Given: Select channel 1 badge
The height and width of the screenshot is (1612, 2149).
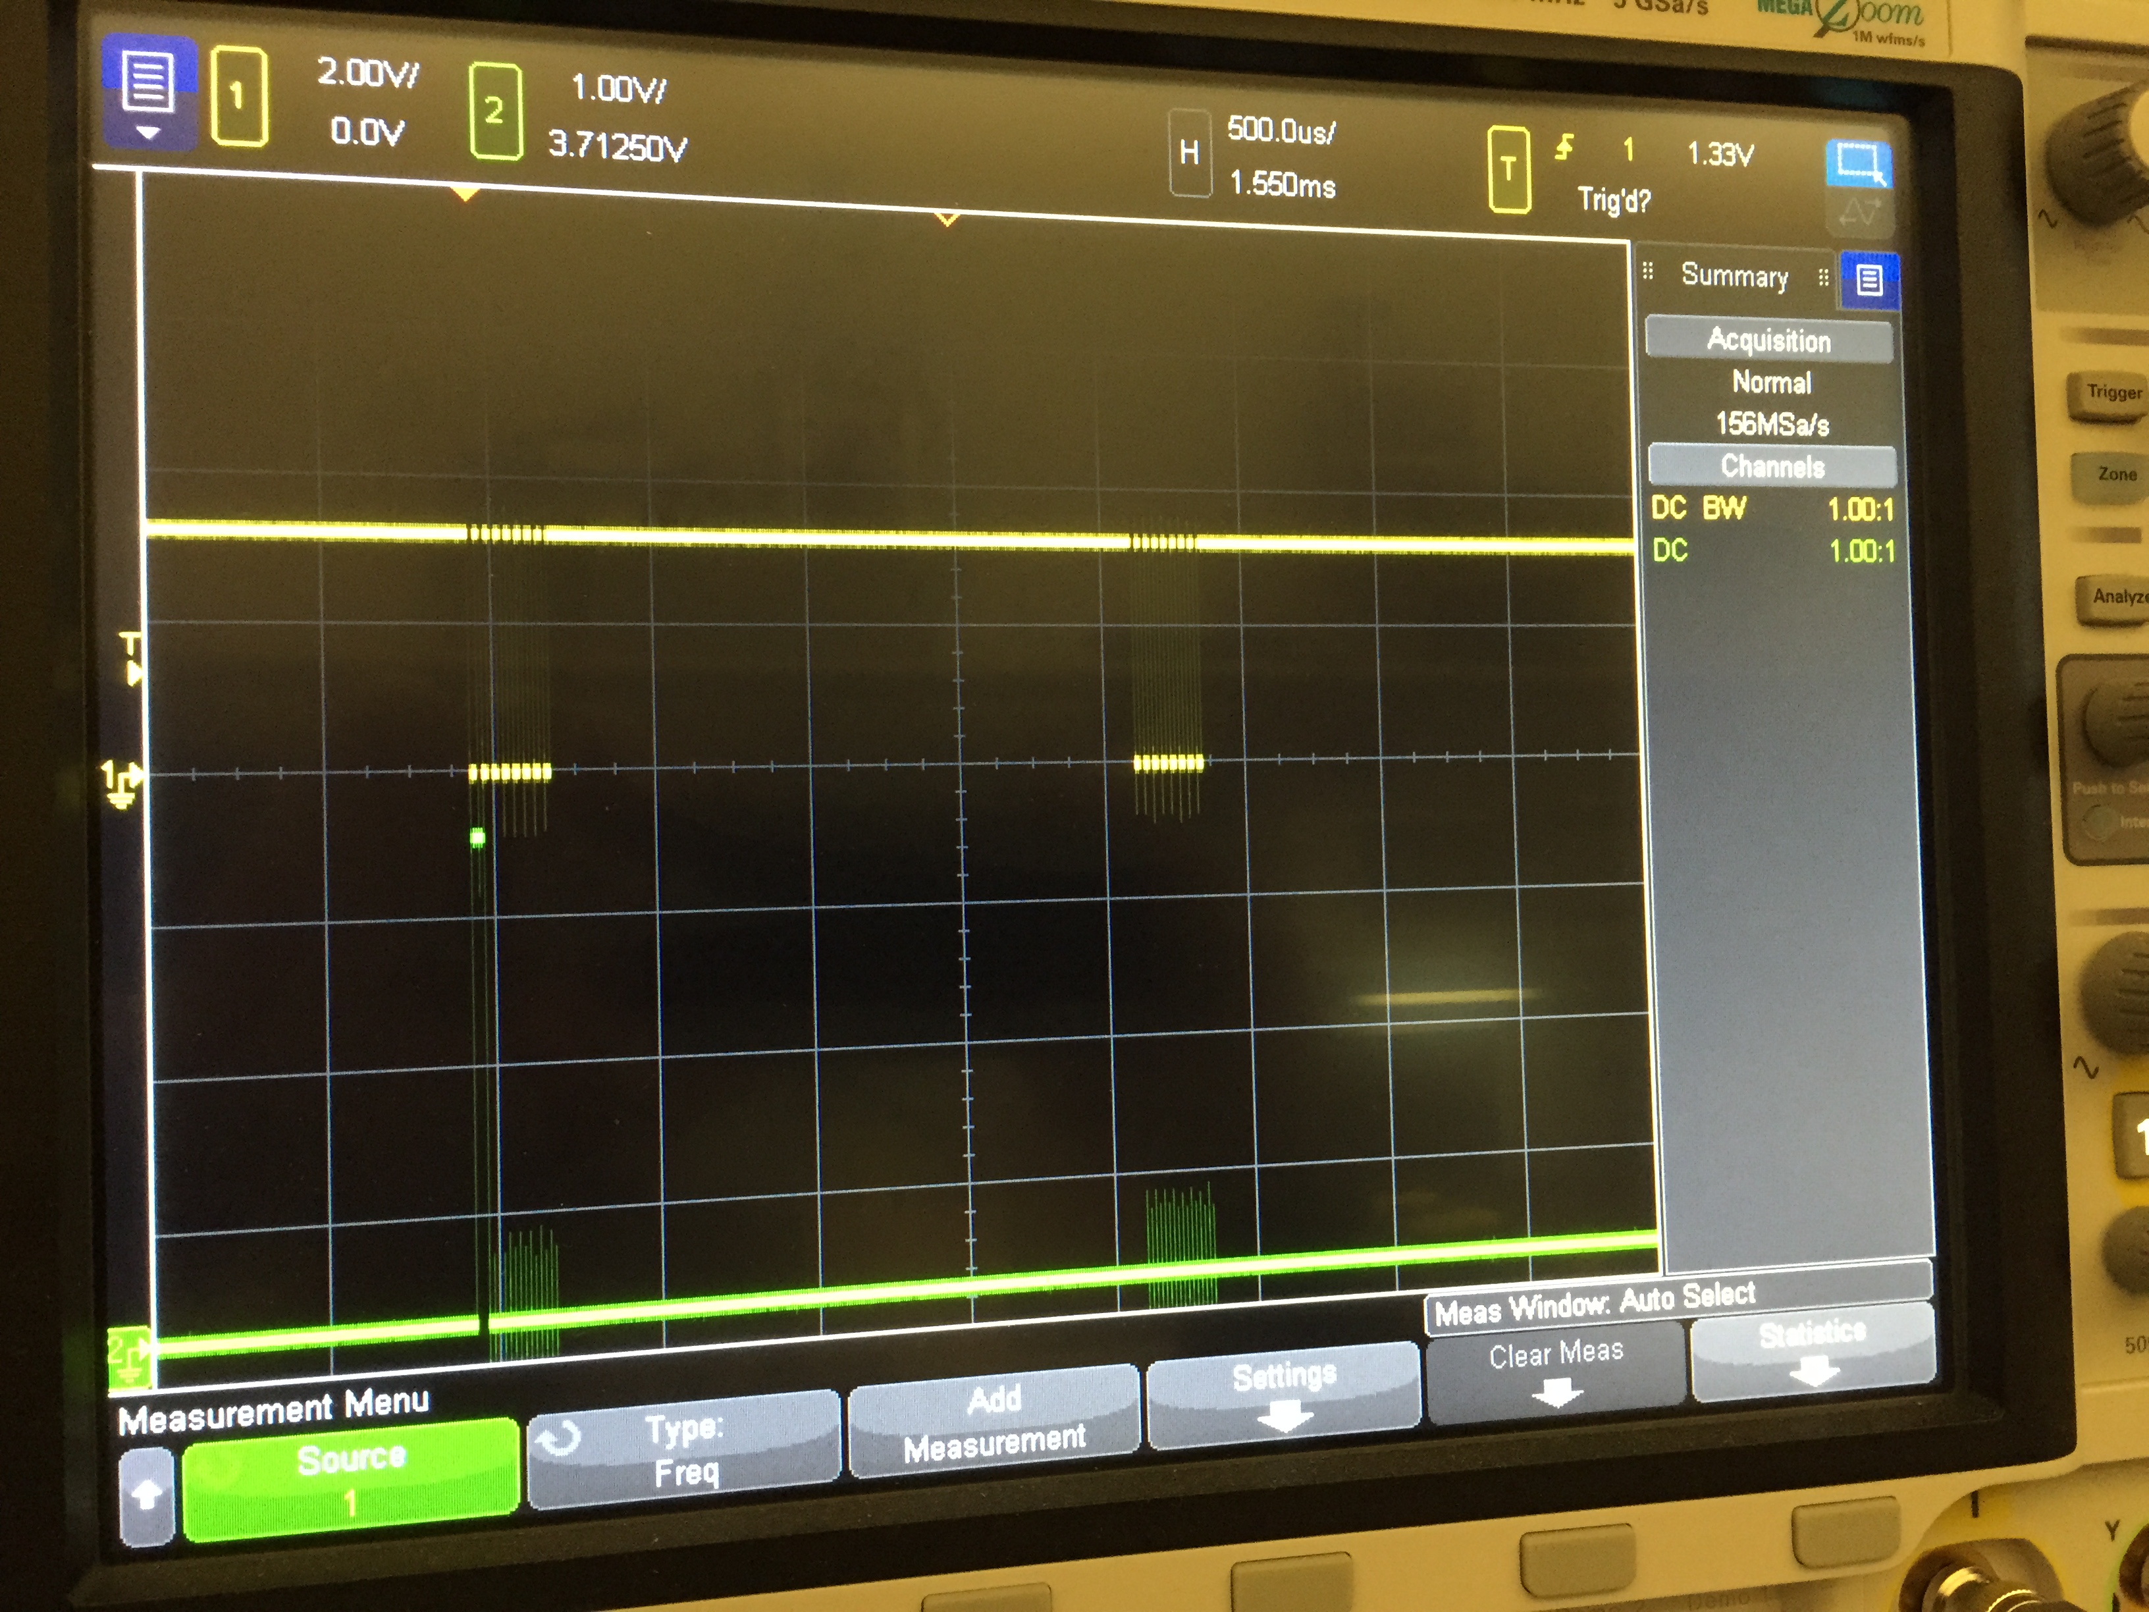Looking at the screenshot, I should tap(238, 95).
